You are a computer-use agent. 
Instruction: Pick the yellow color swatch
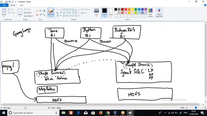coord(132,9)
